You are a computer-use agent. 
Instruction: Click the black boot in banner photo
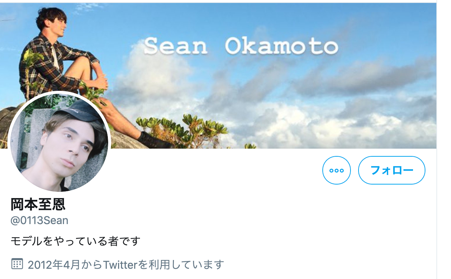154,141
